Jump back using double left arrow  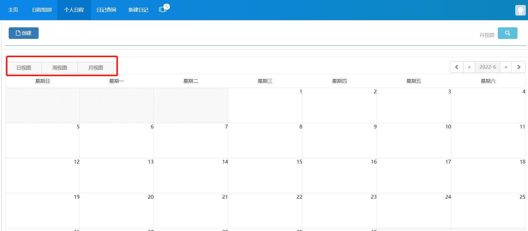pos(469,67)
